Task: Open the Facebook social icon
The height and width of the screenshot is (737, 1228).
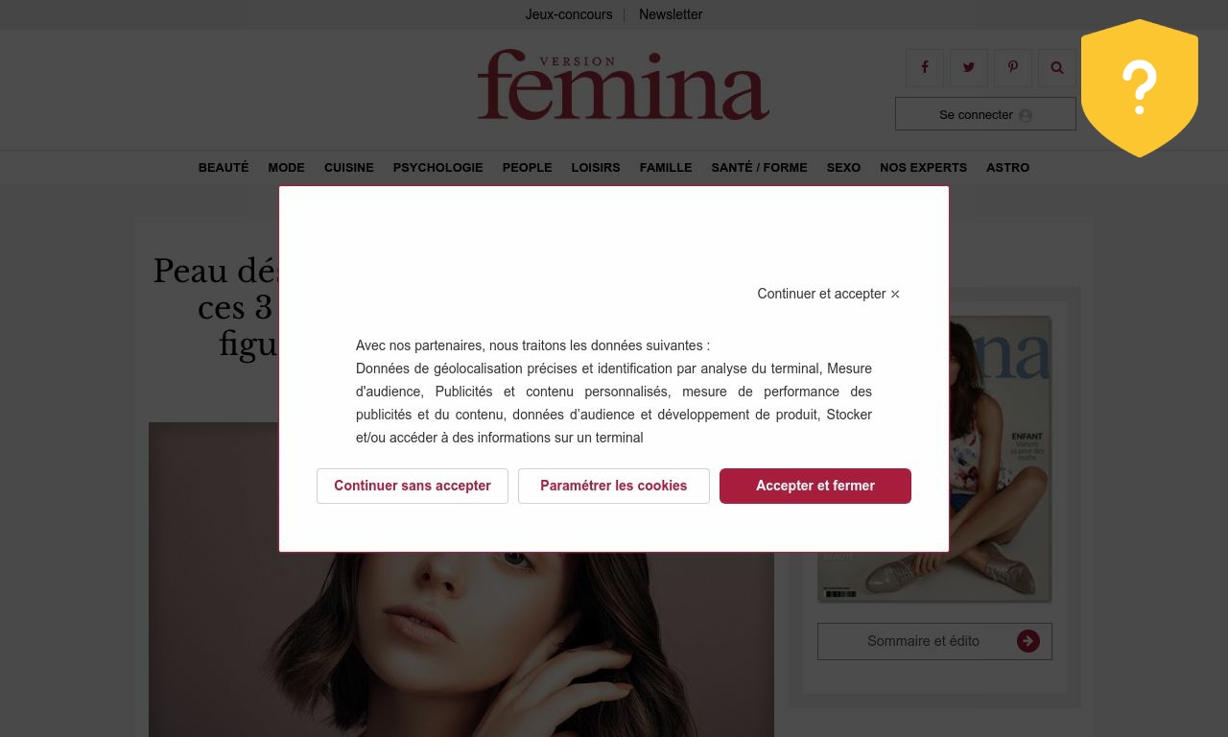Action: (925, 68)
